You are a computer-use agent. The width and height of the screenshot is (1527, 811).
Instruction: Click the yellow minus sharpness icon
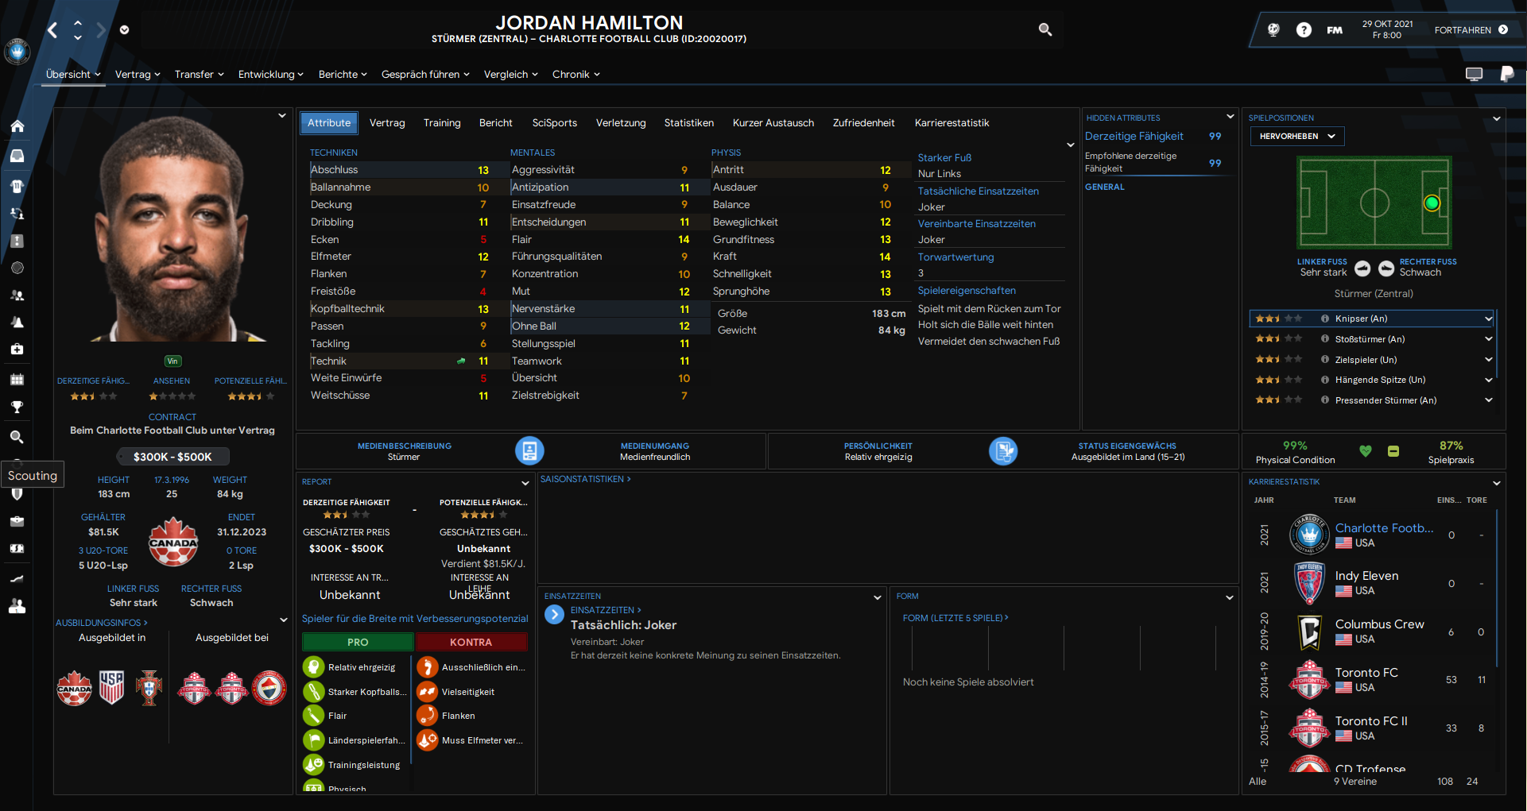[x=1393, y=451]
